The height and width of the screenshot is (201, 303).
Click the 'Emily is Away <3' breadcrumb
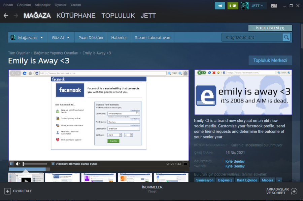(97, 53)
